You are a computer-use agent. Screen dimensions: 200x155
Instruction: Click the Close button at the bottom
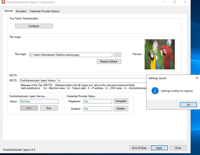[178, 148]
